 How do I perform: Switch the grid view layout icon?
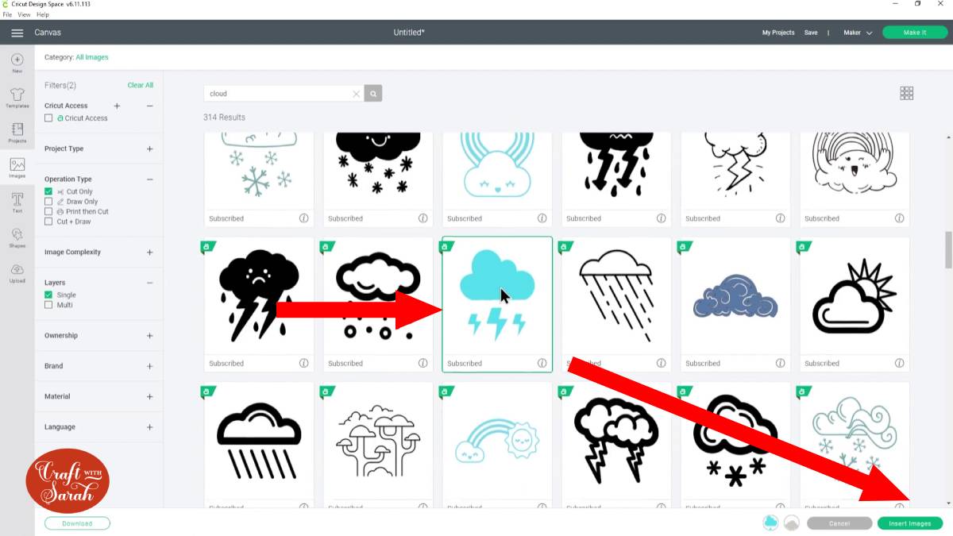pyautogui.click(x=907, y=94)
